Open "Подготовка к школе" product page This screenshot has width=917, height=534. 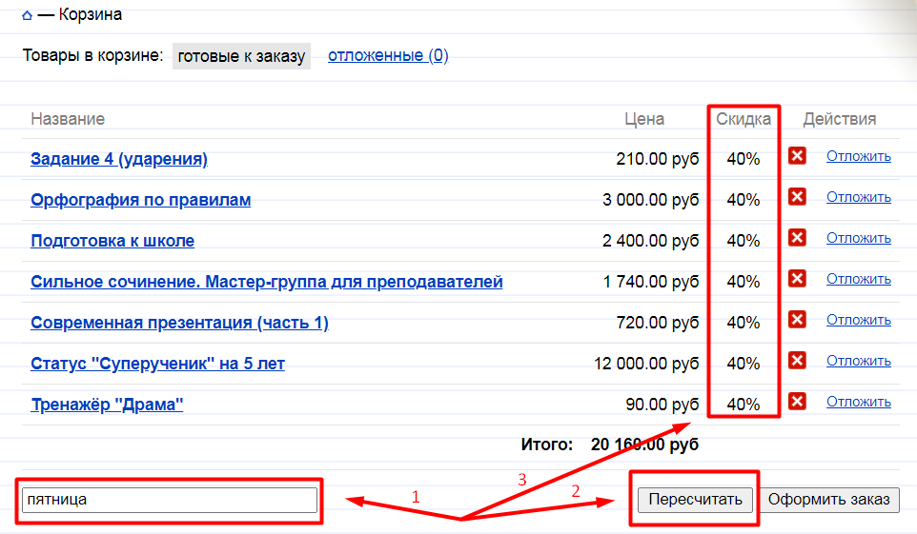click(112, 241)
